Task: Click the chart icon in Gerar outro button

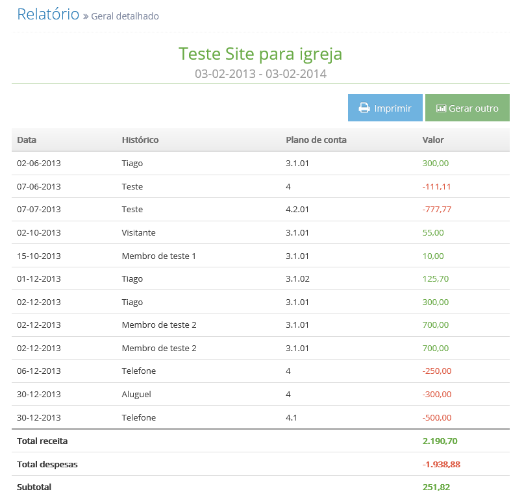Action: pyautogui.click(x=441, y=108)
